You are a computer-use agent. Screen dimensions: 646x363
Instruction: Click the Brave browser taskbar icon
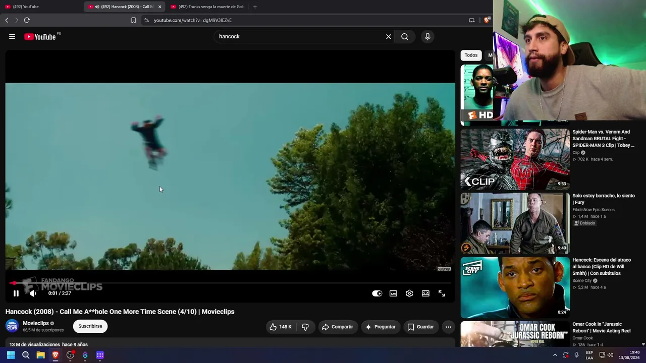[x=56, y=355]
